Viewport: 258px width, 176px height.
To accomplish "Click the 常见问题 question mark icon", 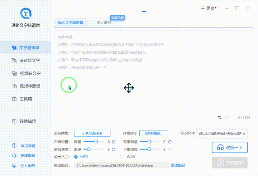I will [x=14, y=146].
